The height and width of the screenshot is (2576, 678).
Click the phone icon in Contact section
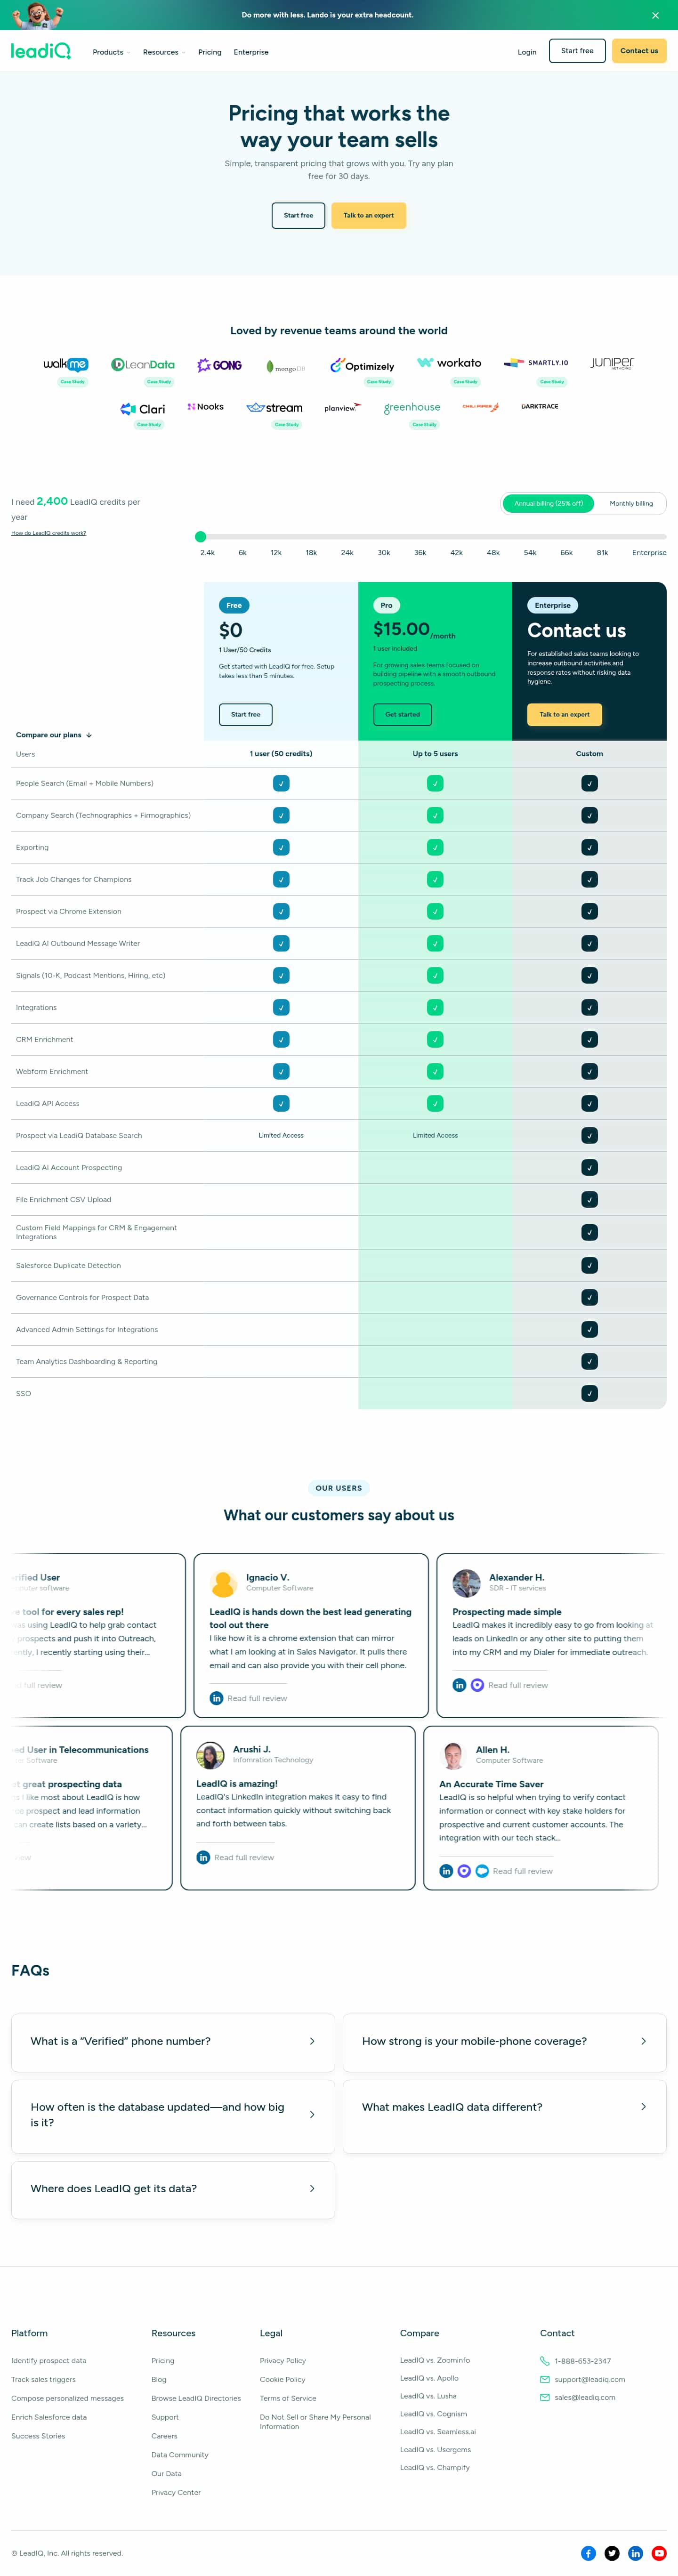[544, 2361]
